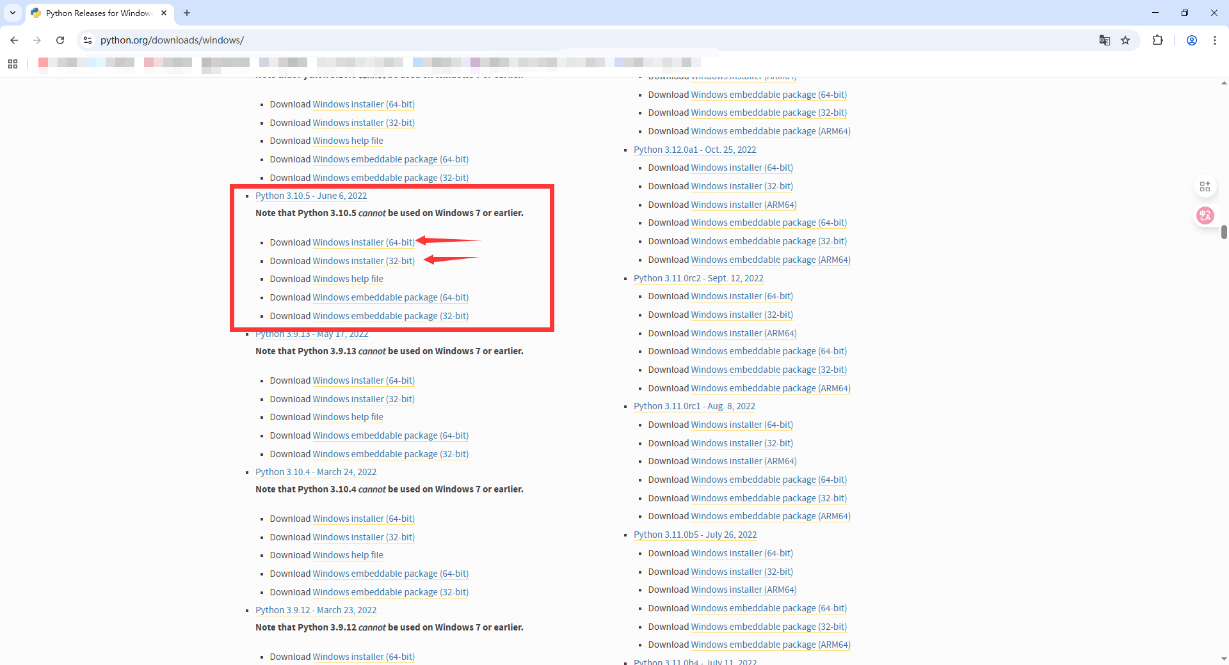The image size is (1229, 665).
Task: Open the Chrome three-dot menu
Action: (1215, 40)
